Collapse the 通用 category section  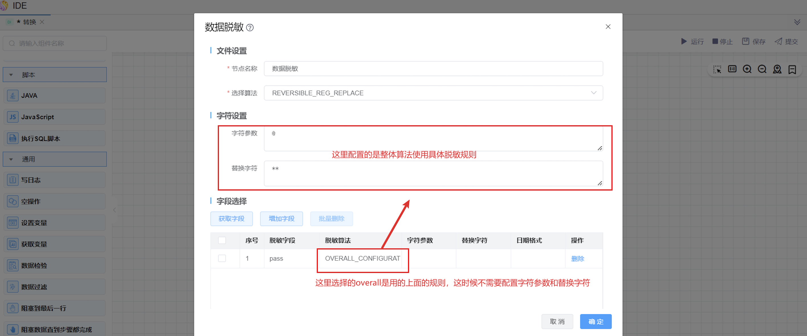[54, 159]
